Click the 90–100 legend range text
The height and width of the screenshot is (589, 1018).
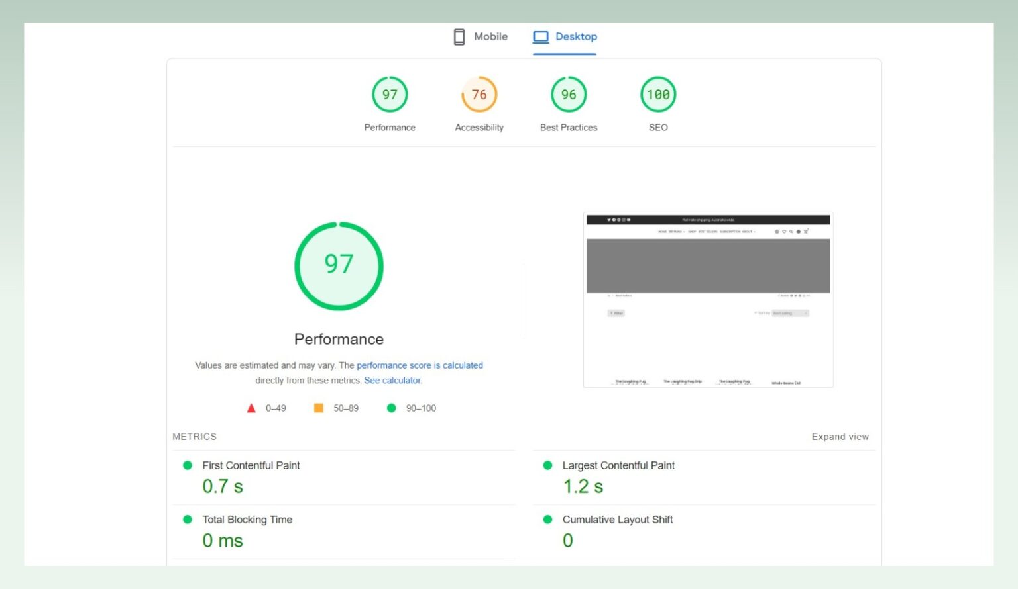(x=421, y=408)
